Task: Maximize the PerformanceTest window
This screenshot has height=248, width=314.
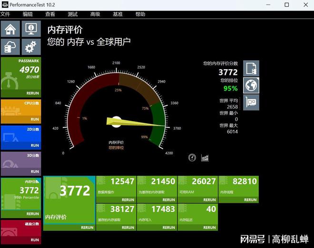Action: coord(287,5)
